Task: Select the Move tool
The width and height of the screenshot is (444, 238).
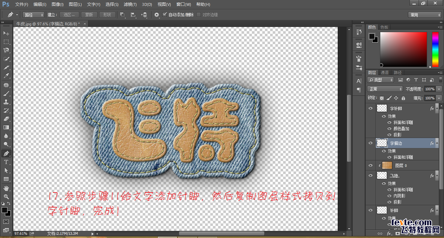Action: (6, 33)
